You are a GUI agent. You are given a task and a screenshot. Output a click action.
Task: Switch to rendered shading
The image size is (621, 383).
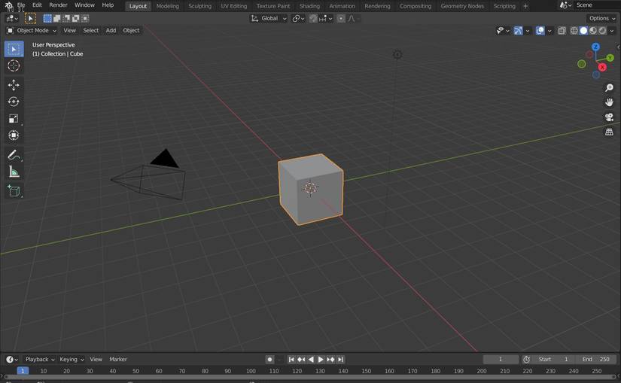coord(602,31)
